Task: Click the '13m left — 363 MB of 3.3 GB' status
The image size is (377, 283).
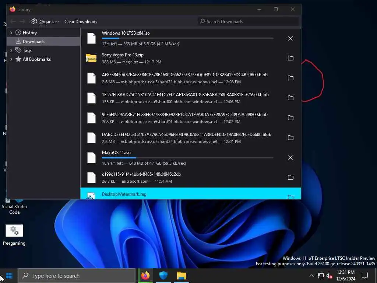Action: coord(140,44)
